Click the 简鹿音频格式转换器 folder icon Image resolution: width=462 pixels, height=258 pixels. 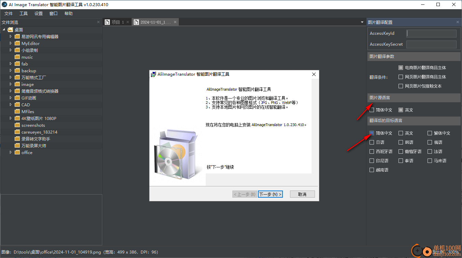tap(17, 91)
